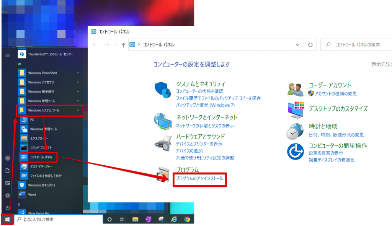The height and width of the screenshot is (226, 392).
Task: Open Explorer in Start menu list
Action: [x=39, y=138]
